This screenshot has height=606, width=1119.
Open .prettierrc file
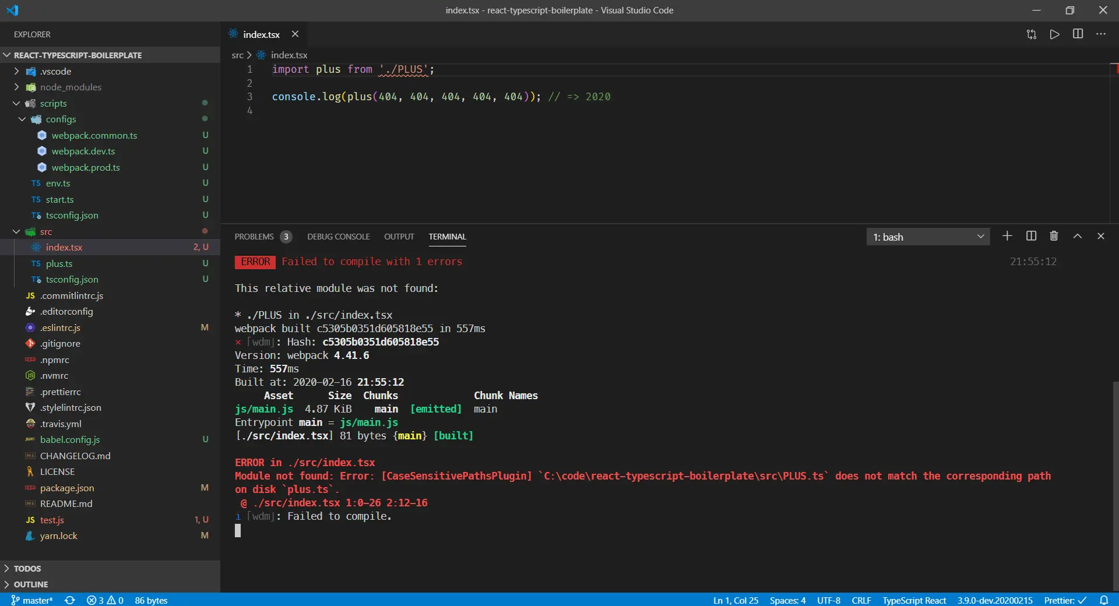click(x=110, y=392)
